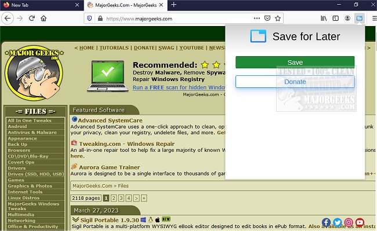Go back with the browser Back arrow
Viewport: 377px width, 231px height.
(x=8, y=18)
